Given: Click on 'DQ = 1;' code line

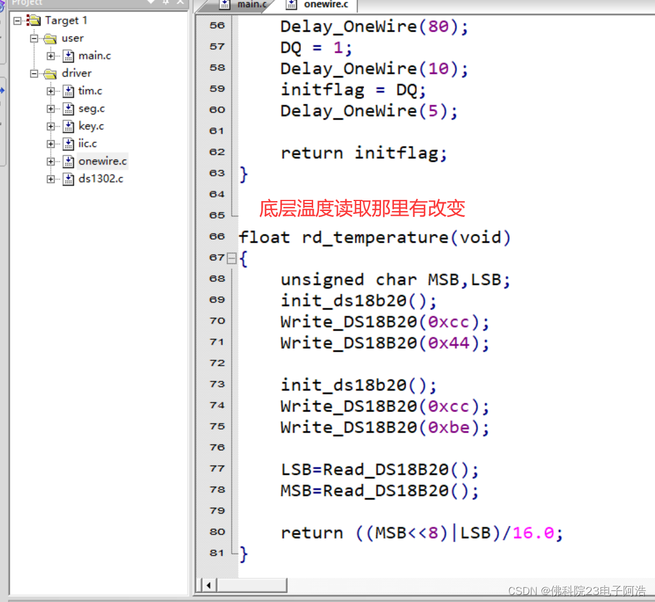Looking at the screenshot, I should point(316,47).
